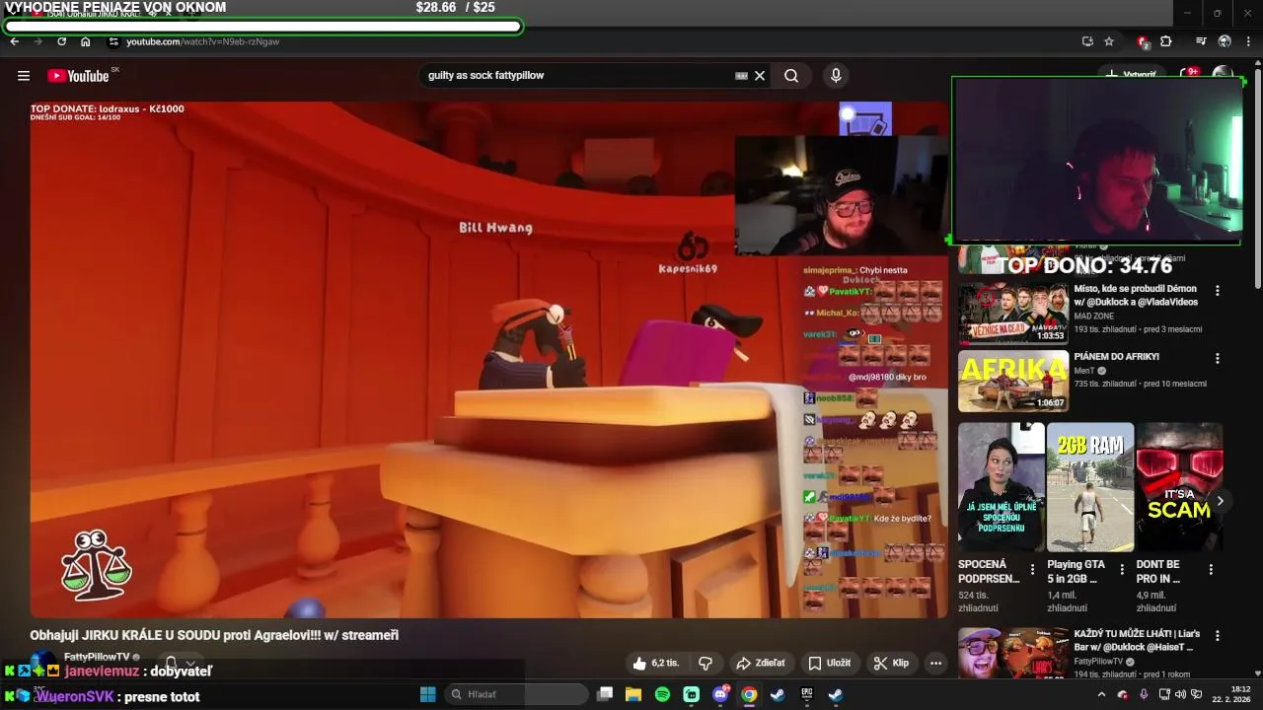1263x710 pixels.
Task: Open Epic Games Launcher from taskbar
Action: coord(806,694)
